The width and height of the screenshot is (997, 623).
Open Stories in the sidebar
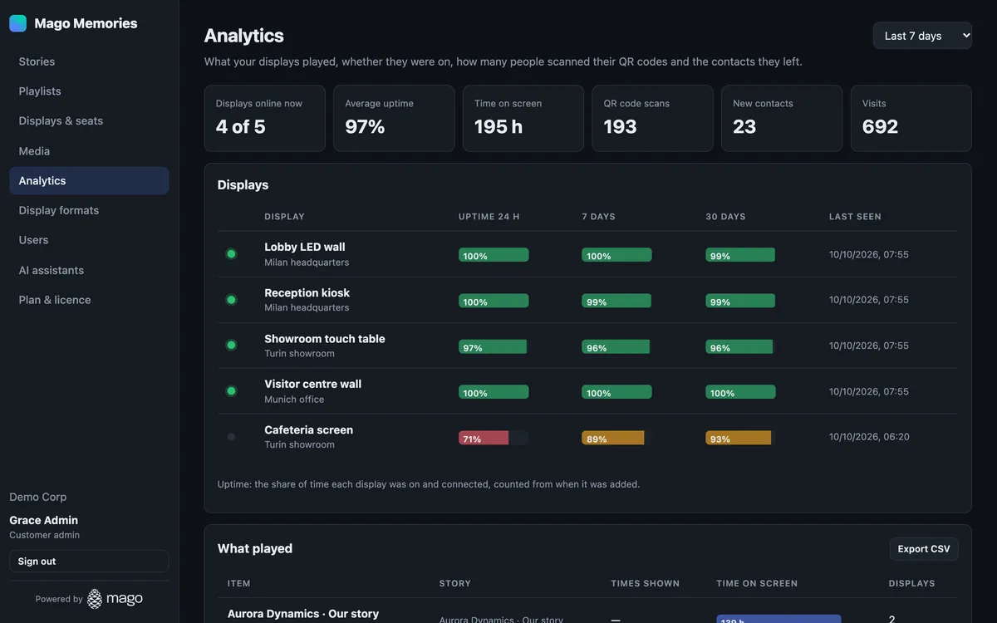[x=89, y=61]
